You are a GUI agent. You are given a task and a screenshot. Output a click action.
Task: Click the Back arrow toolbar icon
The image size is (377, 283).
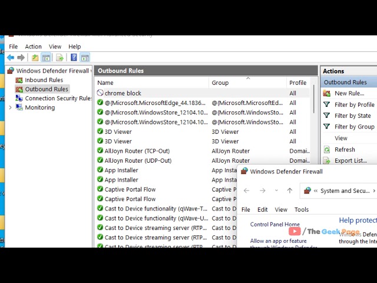pos(11,58)
